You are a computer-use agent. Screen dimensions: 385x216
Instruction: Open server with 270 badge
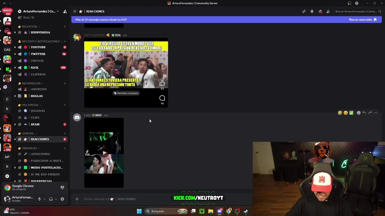pyautogui.click(x=7, y=147)
